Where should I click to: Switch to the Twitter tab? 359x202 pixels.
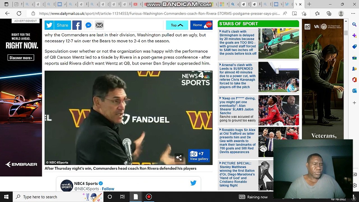(x=287, y=4)
